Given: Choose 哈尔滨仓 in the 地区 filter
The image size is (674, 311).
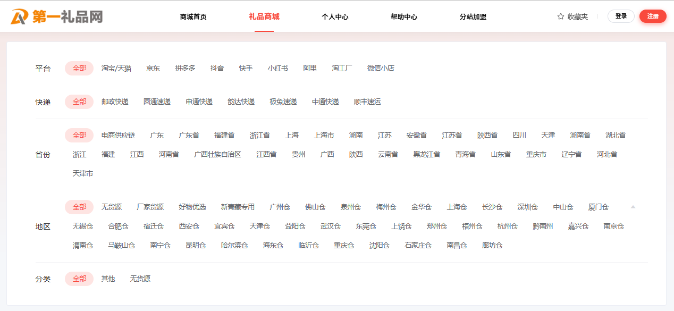Looking at the screenshot, I should (234, 245).
